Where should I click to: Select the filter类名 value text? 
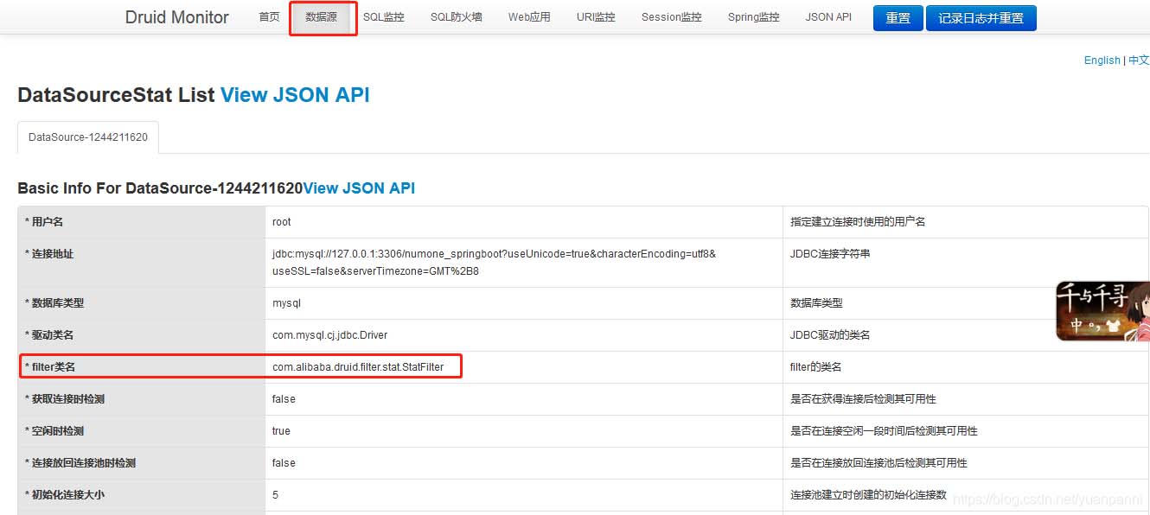[x=360, y=366]
